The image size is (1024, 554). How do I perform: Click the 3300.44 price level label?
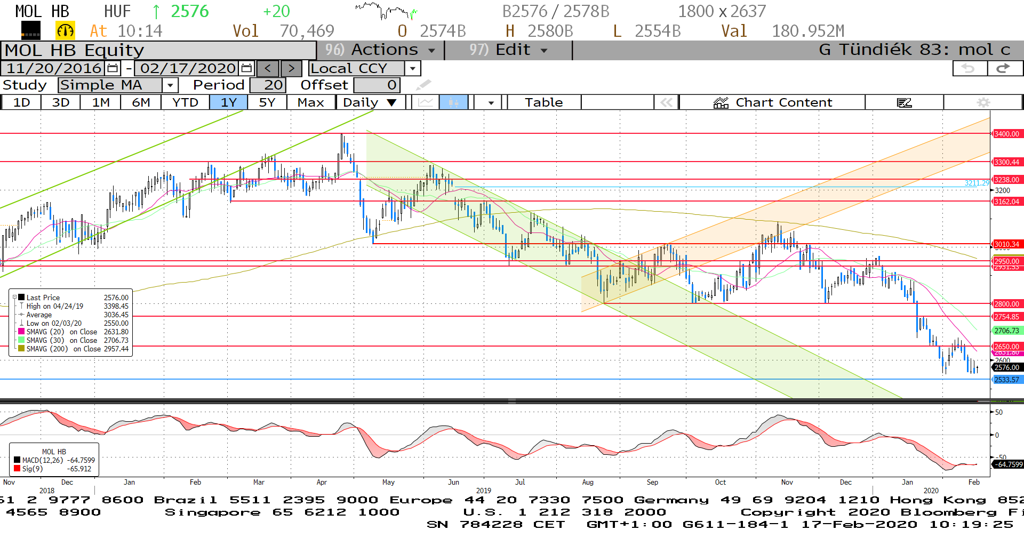pyautogui.click(x=1006, y=162)
